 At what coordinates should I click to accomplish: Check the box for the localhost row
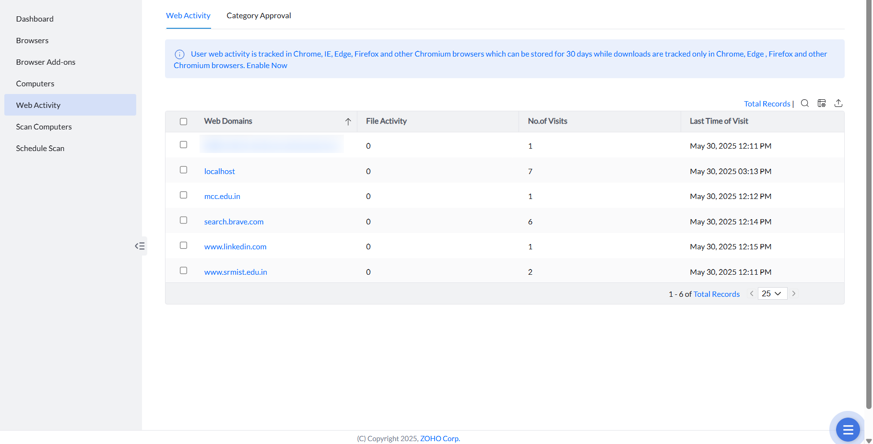pyautogui.click(x=183, y=170)
